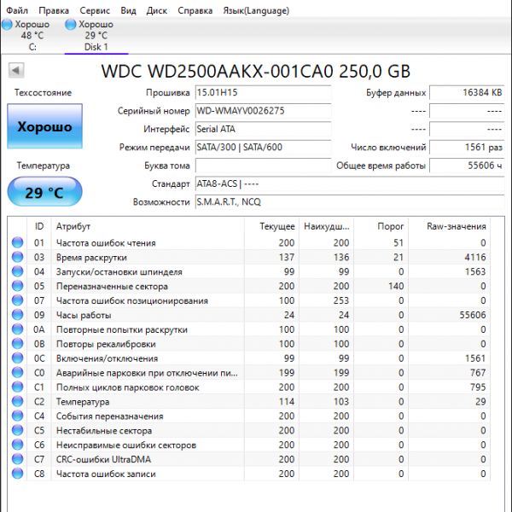Click the Порог column header
The height and width of the screenshot is (512, 512).
pyautogui.click(x=381, y=226)
